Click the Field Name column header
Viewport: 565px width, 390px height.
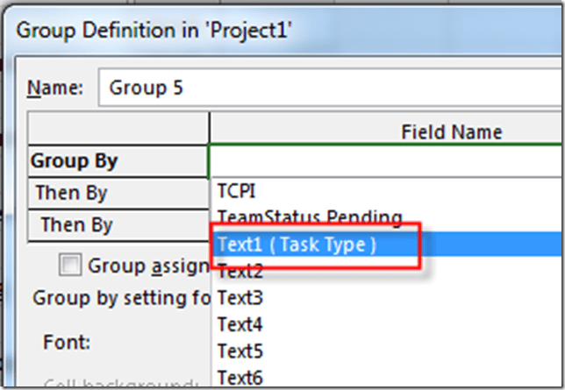pyautogui.click(x=451, y=131)
